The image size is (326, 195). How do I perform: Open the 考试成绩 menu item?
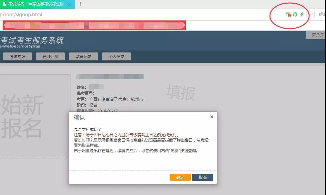17,56
